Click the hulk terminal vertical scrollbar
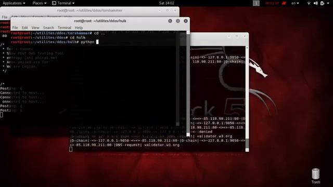 [x=188, y=84]
